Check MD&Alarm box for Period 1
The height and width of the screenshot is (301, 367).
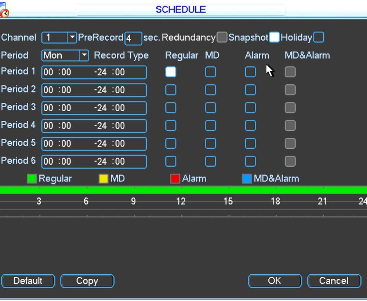[x=290, y=72]
